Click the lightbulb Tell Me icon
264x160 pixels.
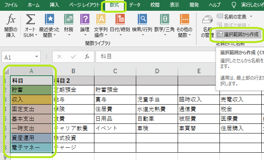(234, 5)
